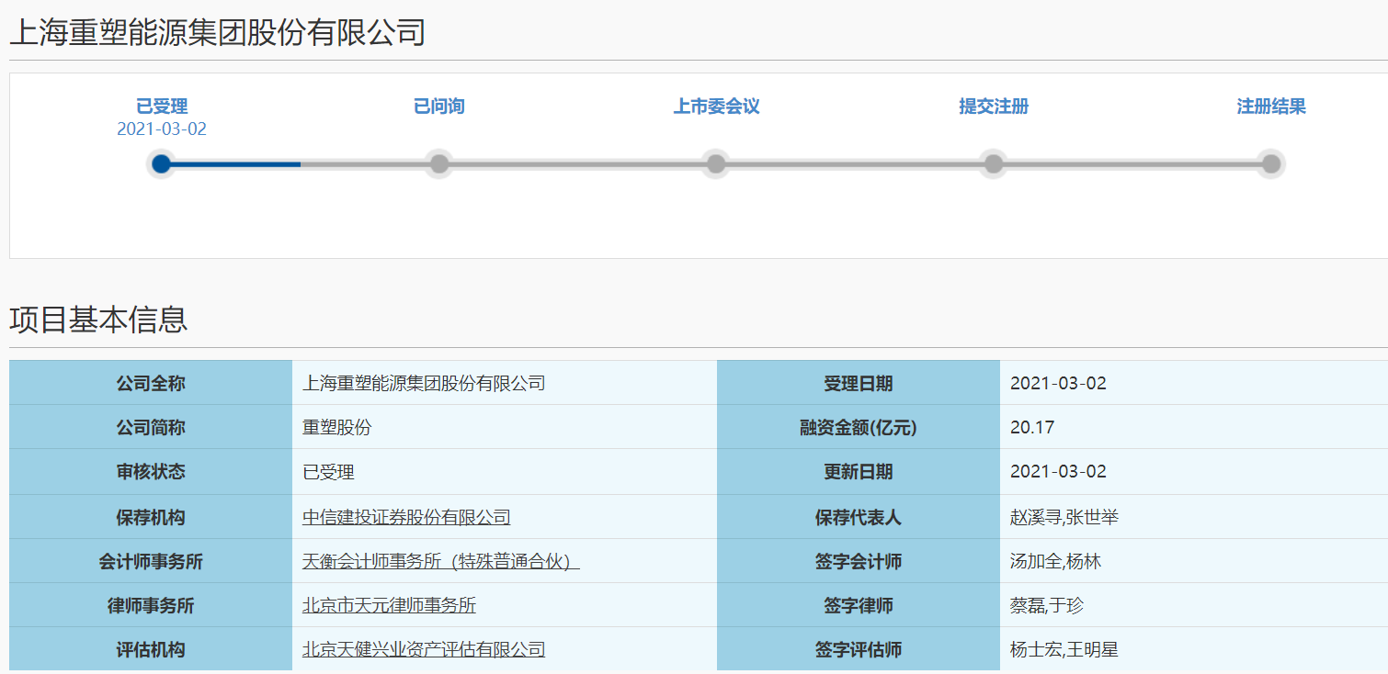Screen dimensions: 1388x674
Task: Click the 20.17 financing amount value
Action: click(x=1194, y=427)
